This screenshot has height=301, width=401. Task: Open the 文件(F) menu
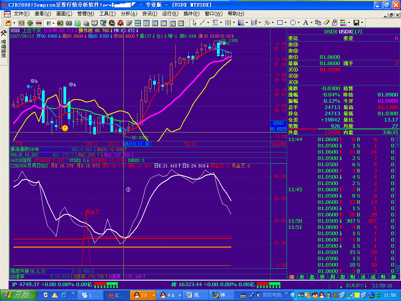click(x=22, y=14)
